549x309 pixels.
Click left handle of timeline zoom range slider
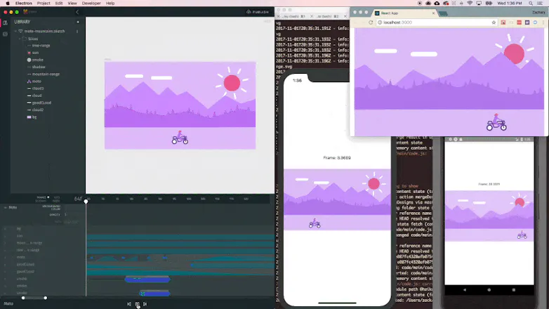tap(23, 298)
